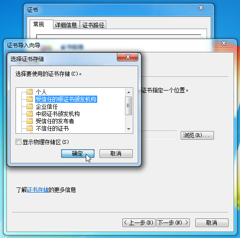Click the 浏览(R)... button
240x238 pixels.
pyautogui.click(x=197, y=135)
